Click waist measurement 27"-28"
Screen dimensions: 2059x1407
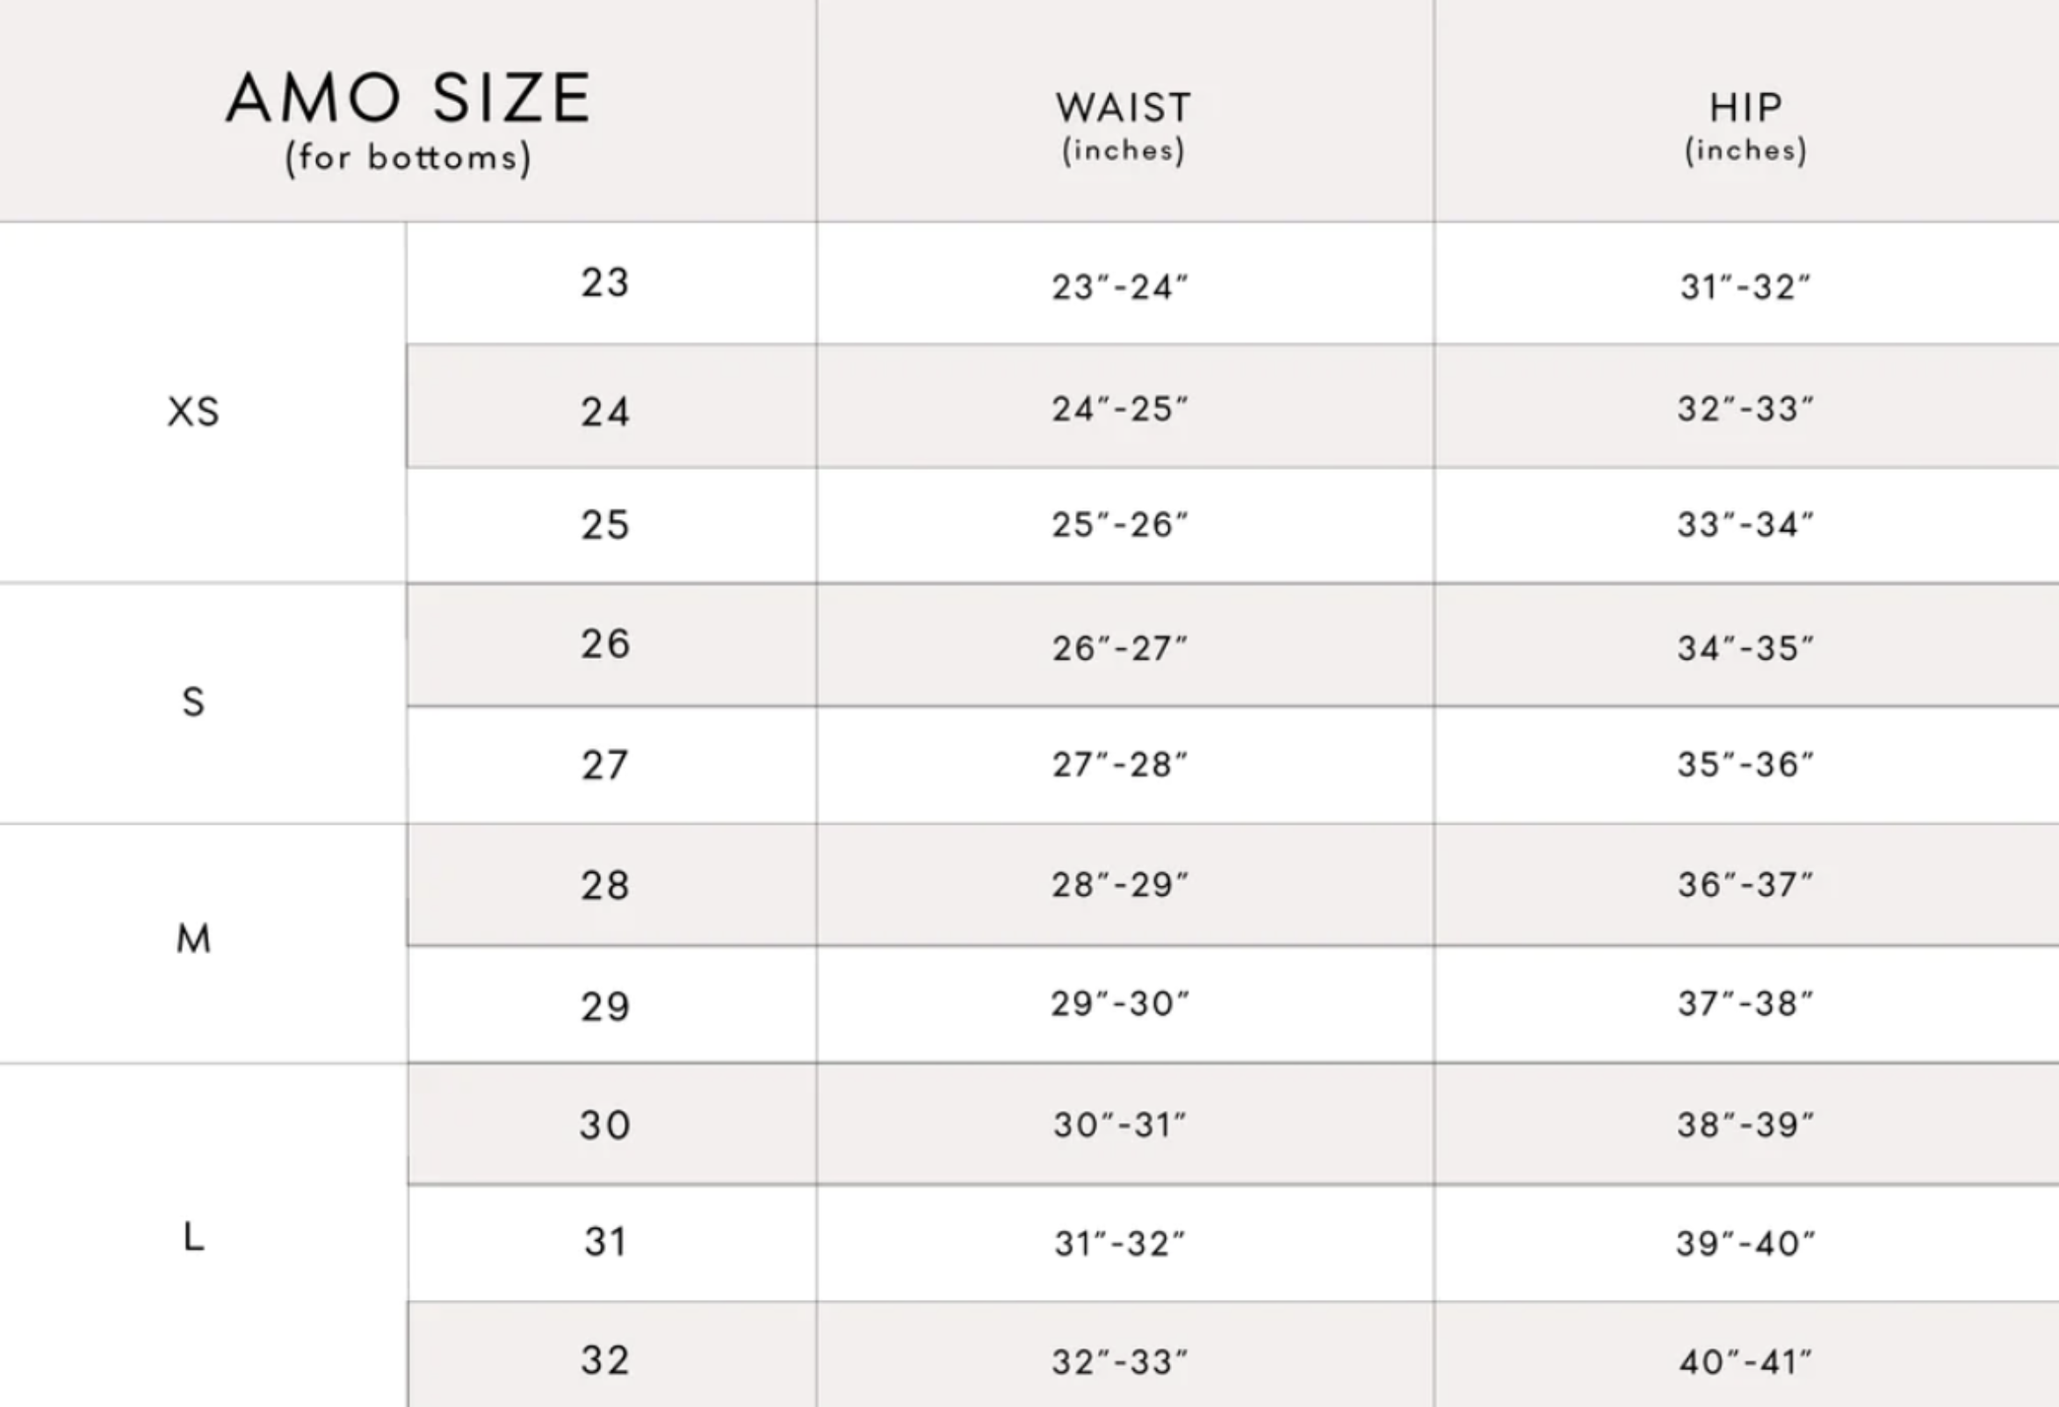coord(1120,765)
